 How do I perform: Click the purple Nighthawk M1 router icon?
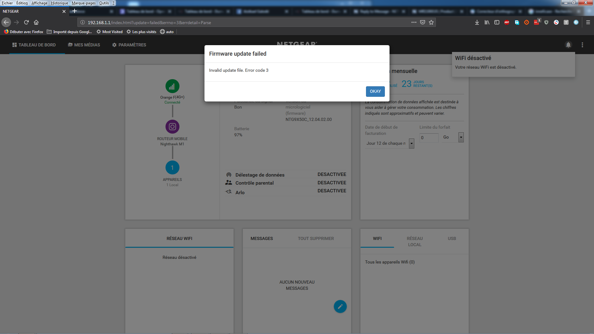(172, 126)
